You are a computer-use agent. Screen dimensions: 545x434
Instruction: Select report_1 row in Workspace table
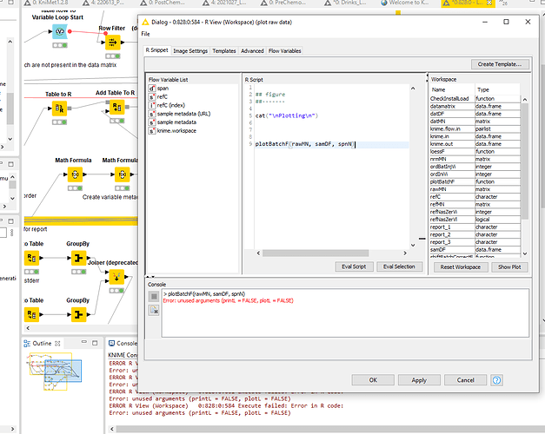pos(475,227)
